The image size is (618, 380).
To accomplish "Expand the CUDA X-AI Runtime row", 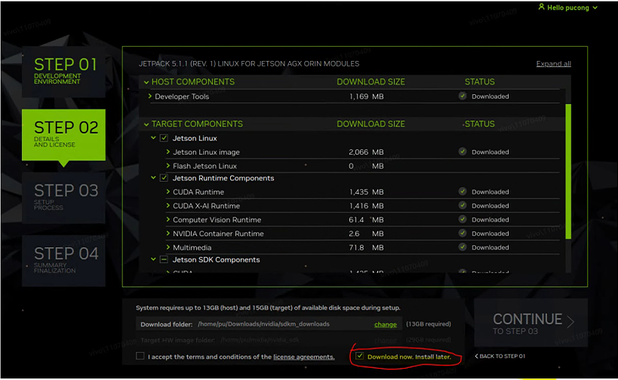I will [168, 206].
